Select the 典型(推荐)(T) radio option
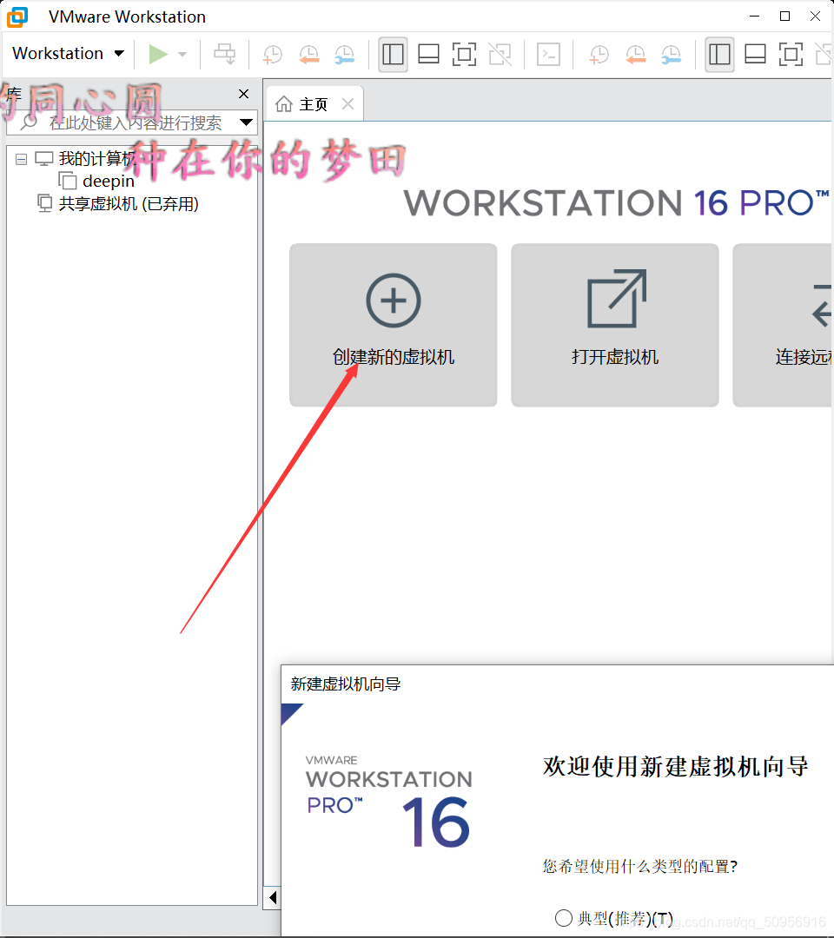834x938 pixels. [564, 918]
